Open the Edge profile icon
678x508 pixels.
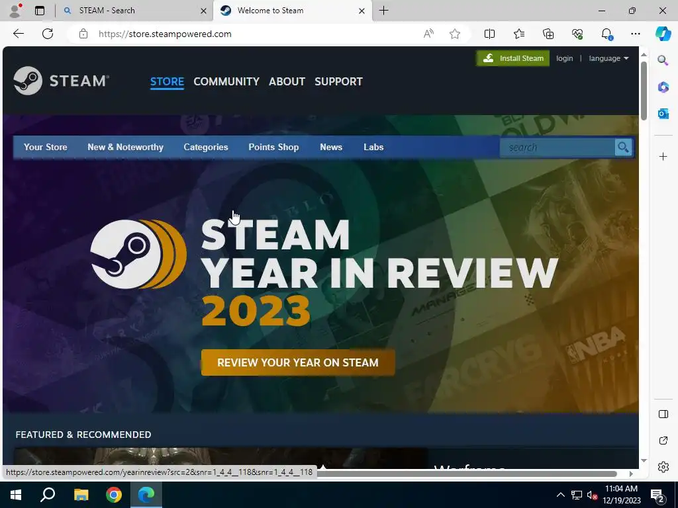click(15, 11)
